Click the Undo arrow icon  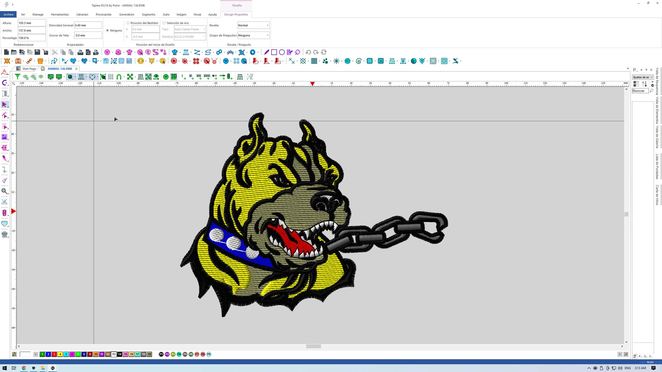pyautogui.click(x=308, y=52)
